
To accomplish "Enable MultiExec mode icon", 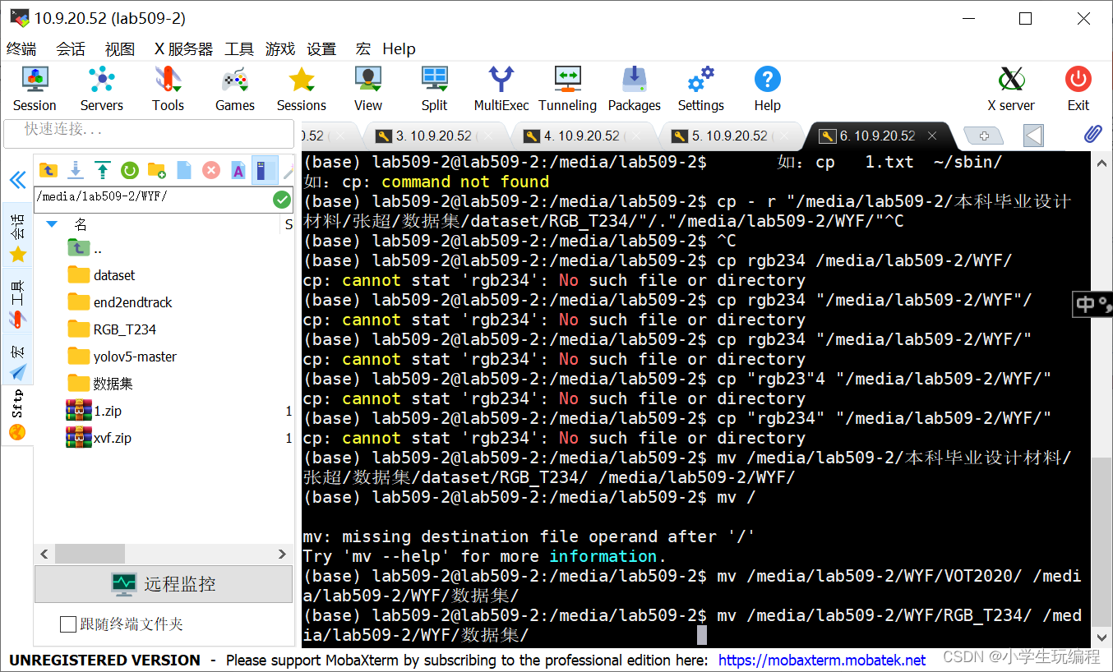I will click(x=501, y=89).
